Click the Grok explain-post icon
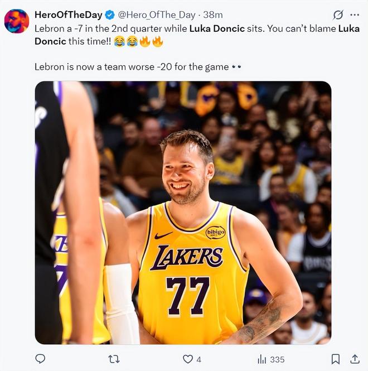The image size is (368, 371). (x=338, y=15)
